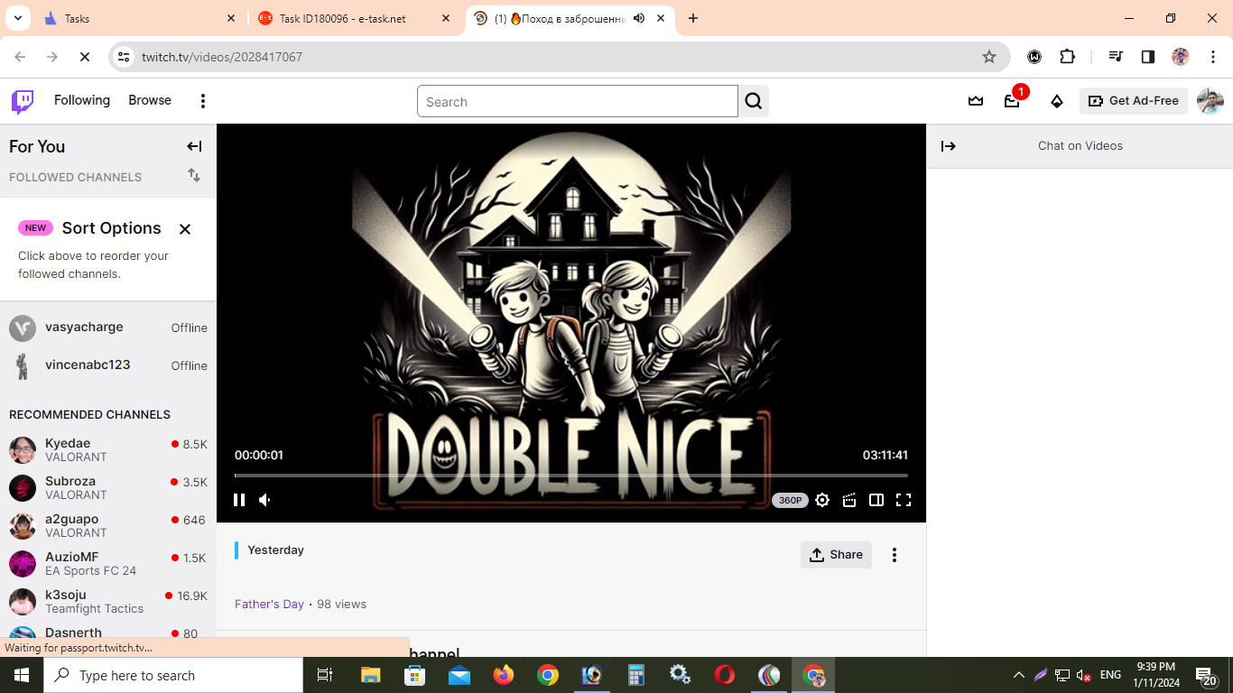Click the vasyacharge avatar icon
This screenshot has width=1233, height=693.
point(23,328)
